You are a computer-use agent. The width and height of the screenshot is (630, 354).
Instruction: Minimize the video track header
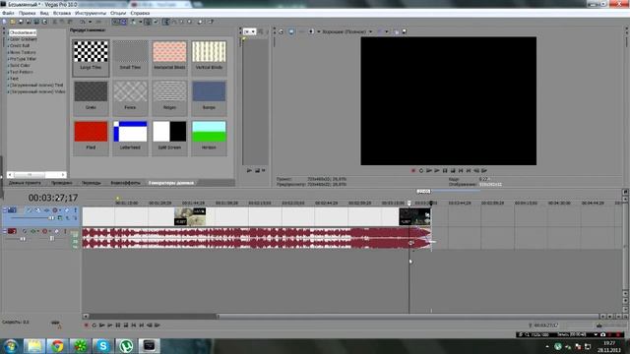pos(5,208)
